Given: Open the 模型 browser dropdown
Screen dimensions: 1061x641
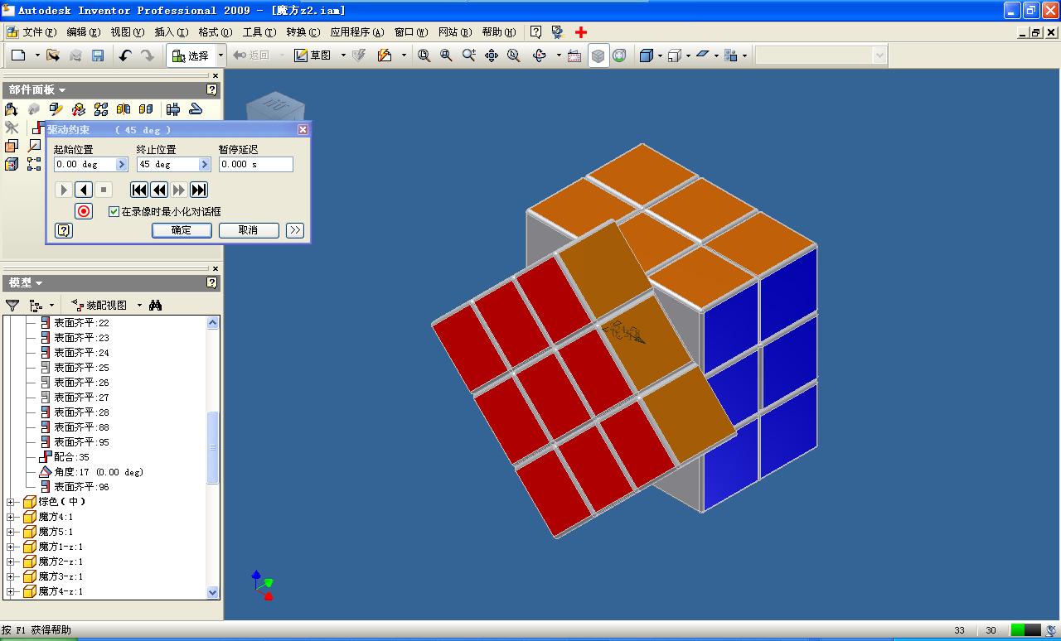Looking at the screenshot, I should coord(39,283).
